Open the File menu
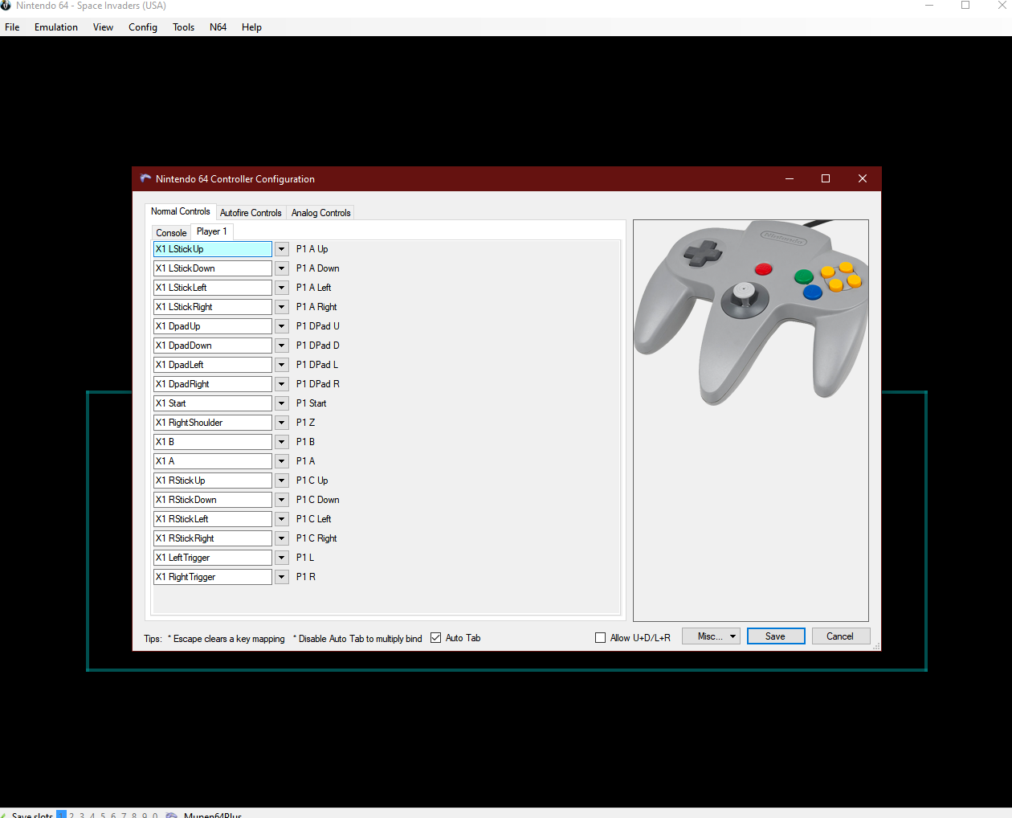The width and height of the screenshot is (1012, 818). (x=12, y=27)
